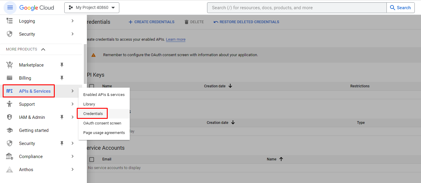The image size is (421, 183).
Task: Click the Search button
Action: pos(400,8)
